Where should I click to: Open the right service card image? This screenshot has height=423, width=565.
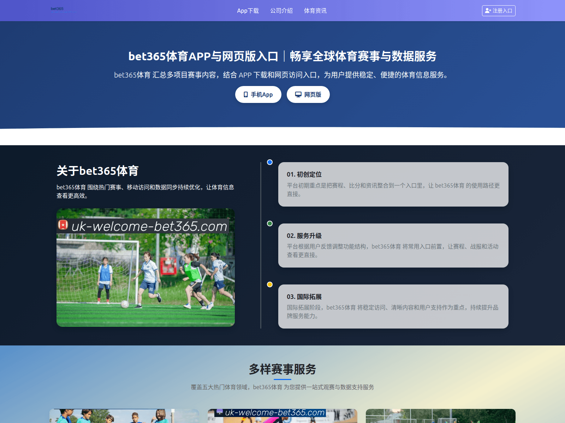pyautogui.click(x=441, y=416)
